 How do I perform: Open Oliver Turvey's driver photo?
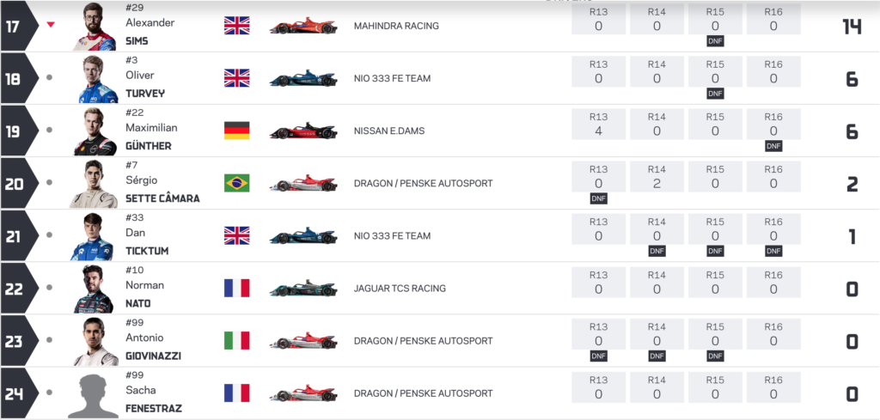(95, 80)
